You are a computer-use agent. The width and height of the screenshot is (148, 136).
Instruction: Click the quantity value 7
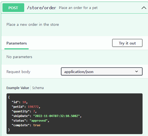tap(34, 111)
